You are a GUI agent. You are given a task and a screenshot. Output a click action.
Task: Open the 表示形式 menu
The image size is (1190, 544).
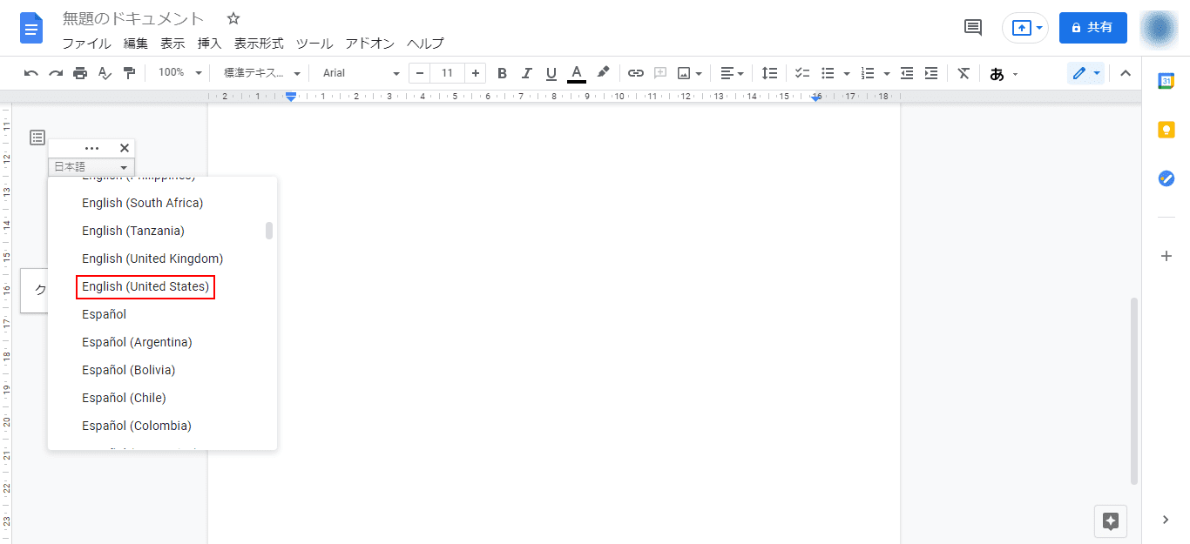[259, 44]
